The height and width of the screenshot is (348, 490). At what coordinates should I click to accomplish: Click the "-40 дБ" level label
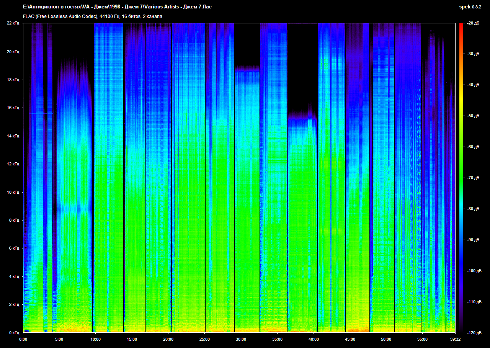[x=474, y=85]
